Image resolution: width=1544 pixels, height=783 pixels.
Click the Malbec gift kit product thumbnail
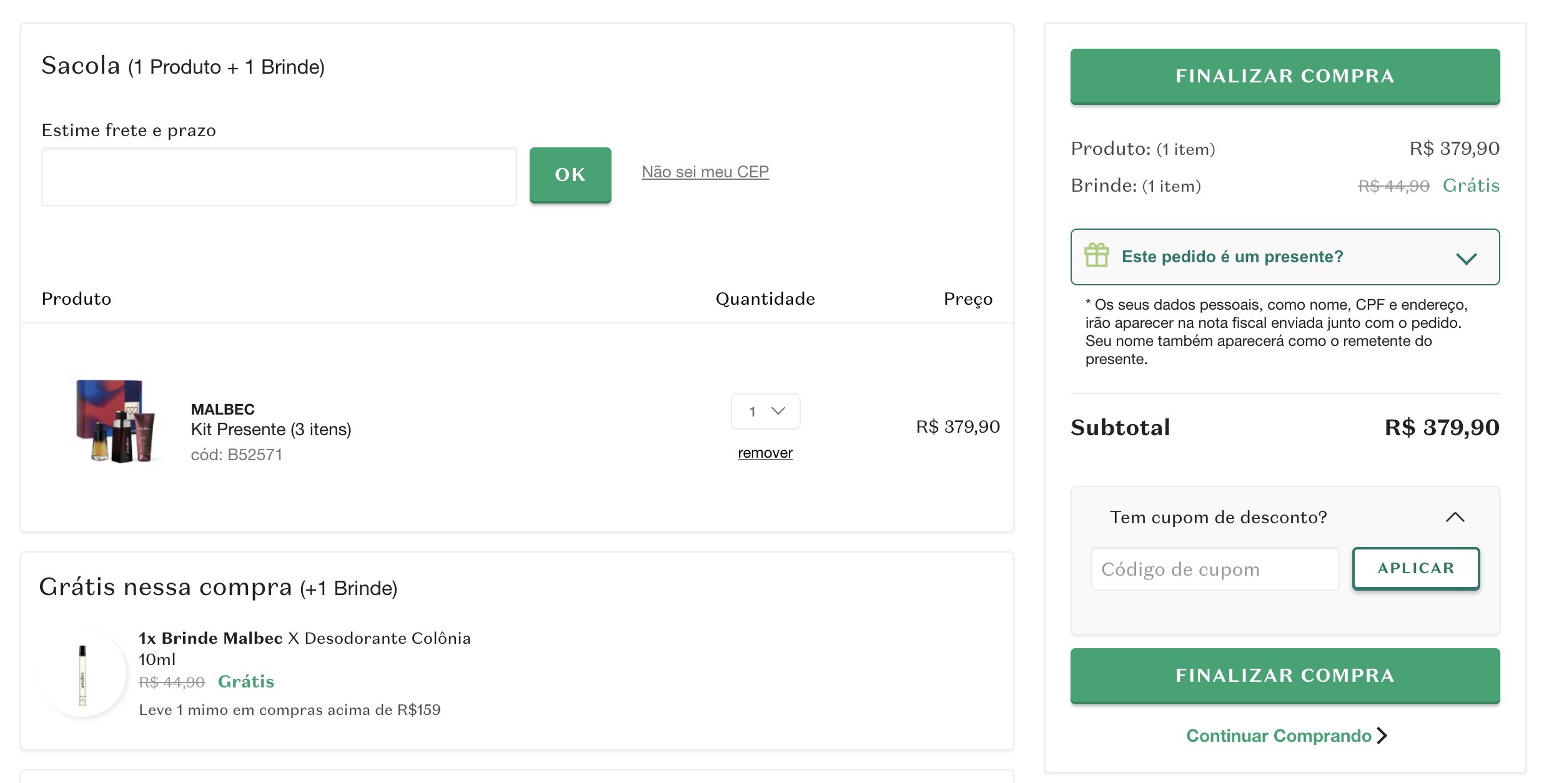(116, 420)
